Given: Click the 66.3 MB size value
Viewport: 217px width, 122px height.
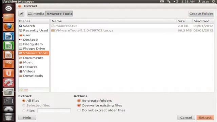Looking at the screenshot, I should 184,30.
